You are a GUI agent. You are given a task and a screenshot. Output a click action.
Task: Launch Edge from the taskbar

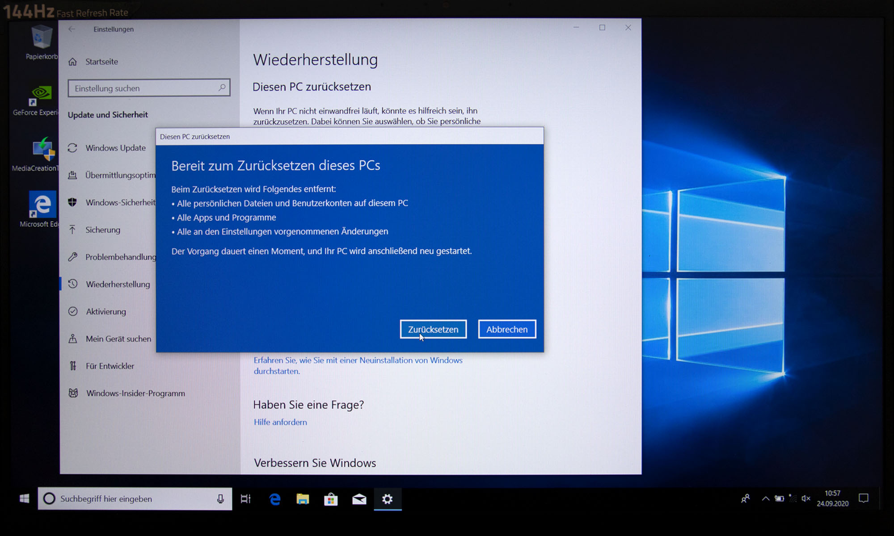(275, 499)
